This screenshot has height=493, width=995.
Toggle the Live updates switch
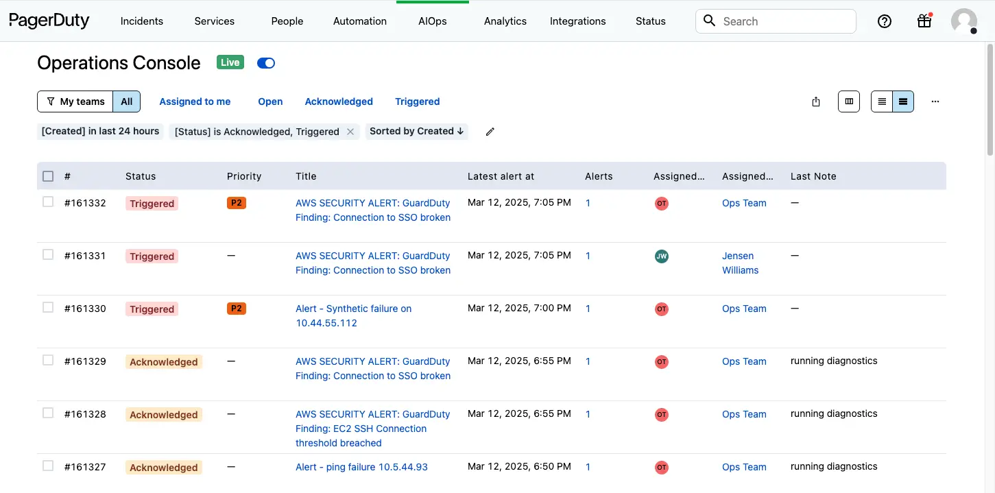[266, 63]
